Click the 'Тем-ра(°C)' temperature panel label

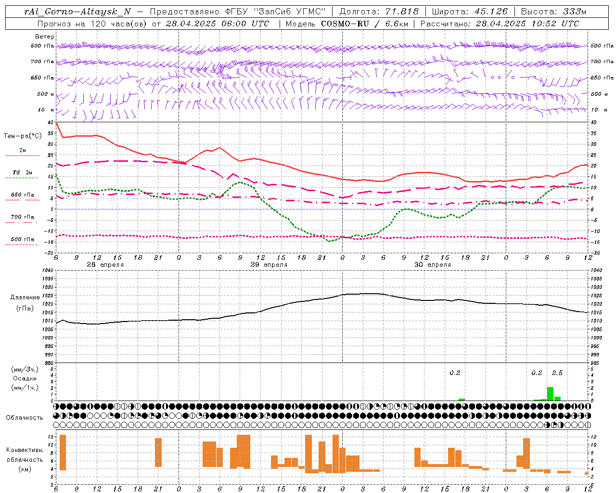[23, 136]
